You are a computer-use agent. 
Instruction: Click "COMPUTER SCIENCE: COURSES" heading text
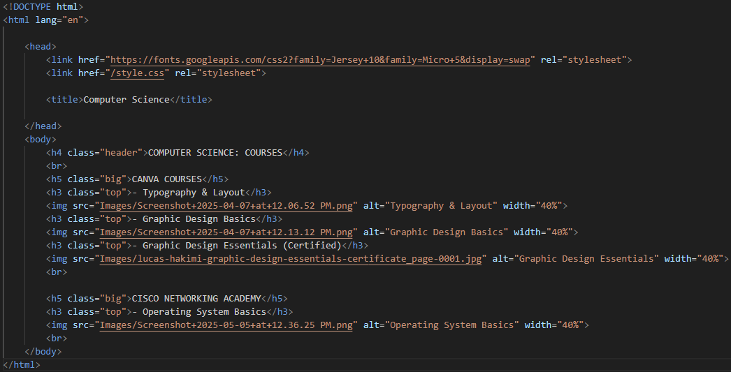pyautogui.click(x=215, y=153)
